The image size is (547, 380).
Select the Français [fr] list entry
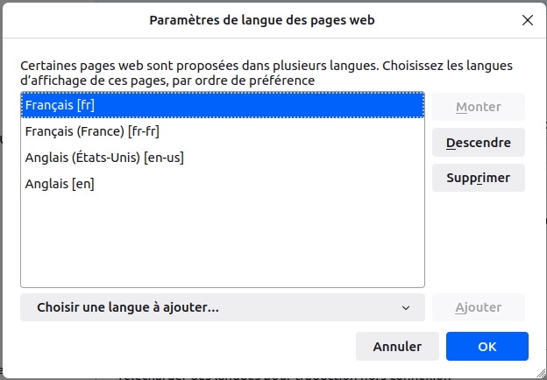(60, 105)
